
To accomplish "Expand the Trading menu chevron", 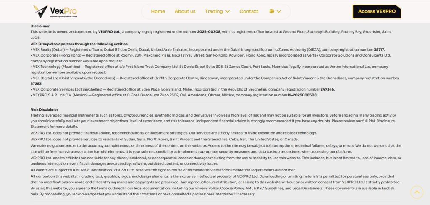I will pos(228,11).
